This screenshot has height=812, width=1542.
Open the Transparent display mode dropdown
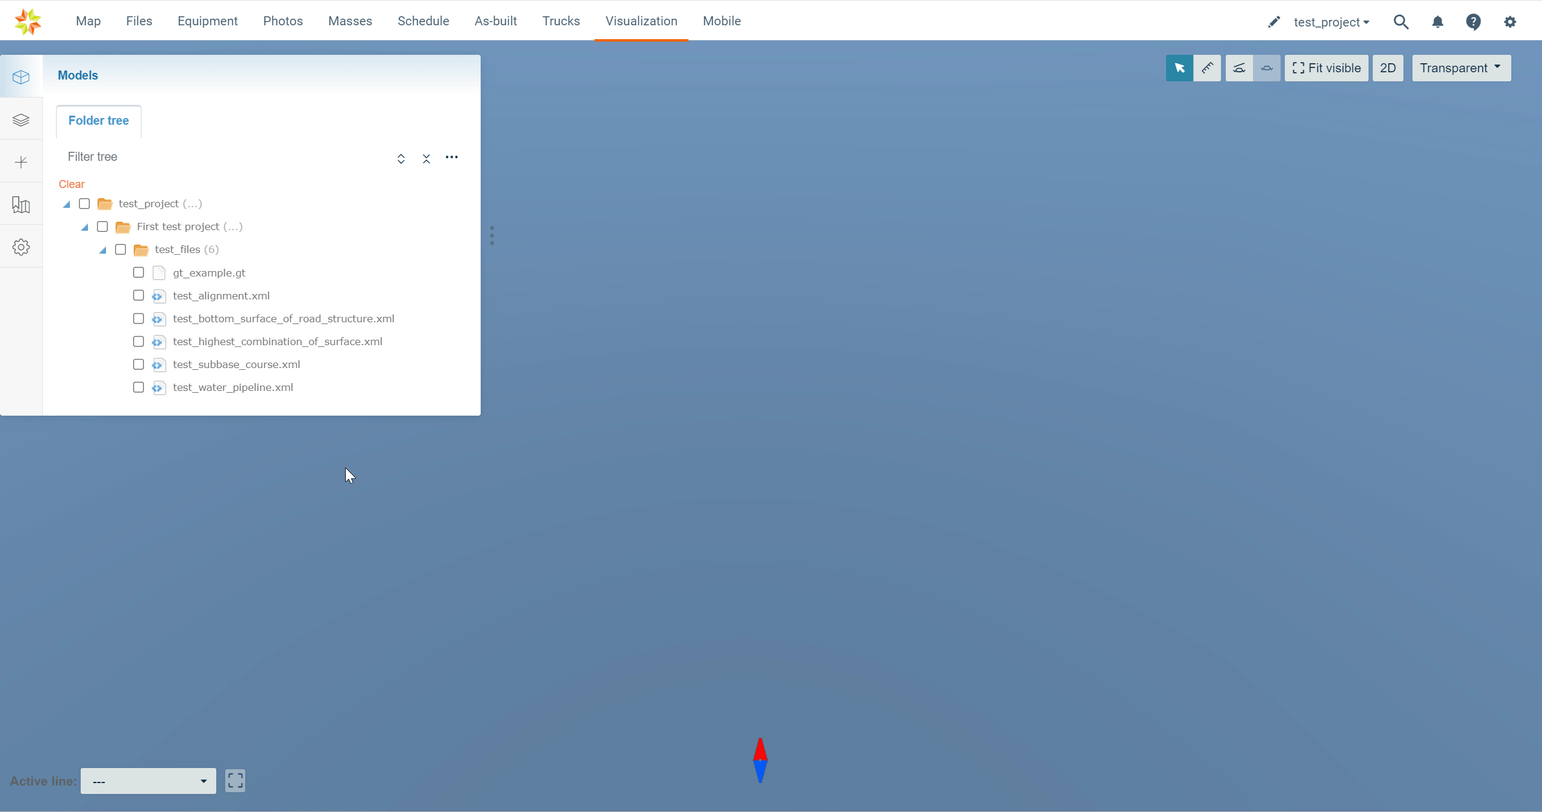pyautogui.click(x=1461, y=68)
